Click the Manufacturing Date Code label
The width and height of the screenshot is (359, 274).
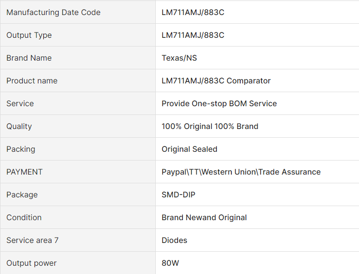[x=53, y=13]
